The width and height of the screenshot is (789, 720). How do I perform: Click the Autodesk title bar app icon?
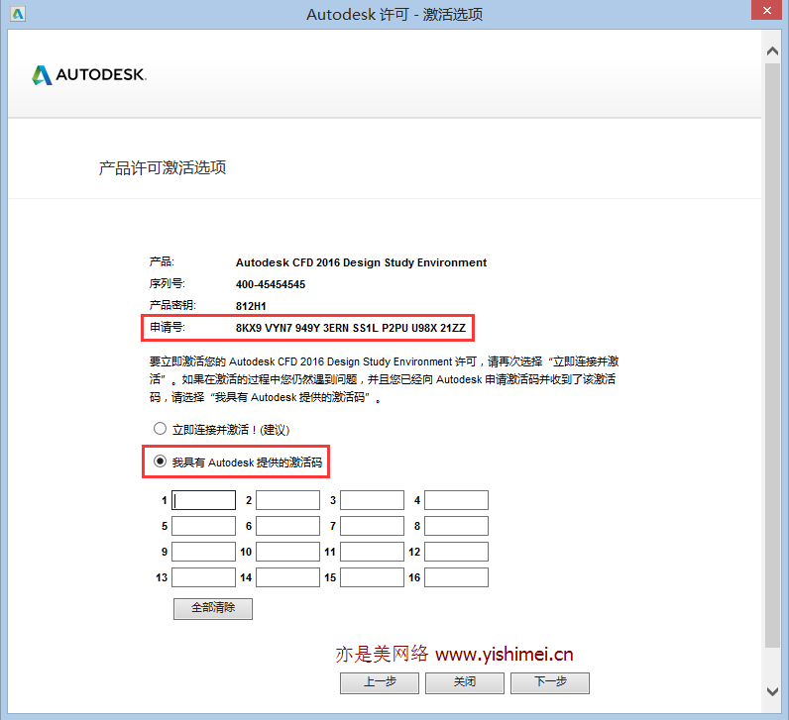(x=18, y=14)
